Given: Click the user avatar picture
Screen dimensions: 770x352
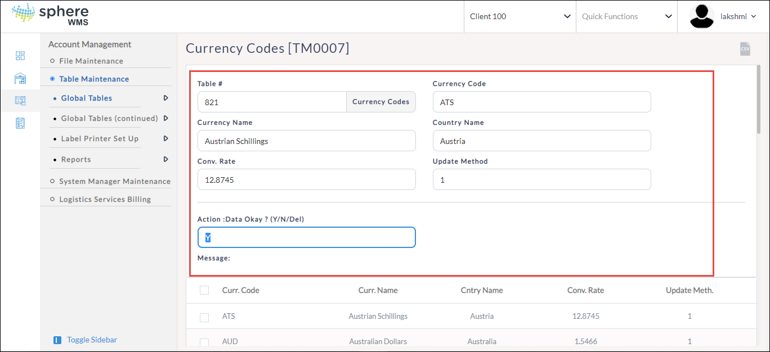Looking at the screenshot, I should pyautogui.click(x=702, y=16).
